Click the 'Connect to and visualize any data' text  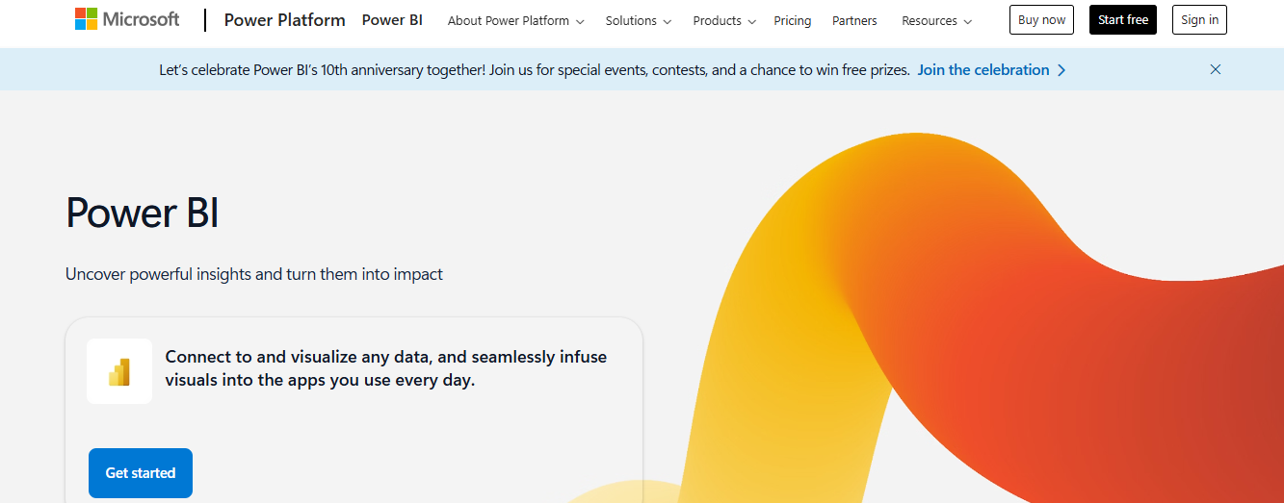(386, 369)
